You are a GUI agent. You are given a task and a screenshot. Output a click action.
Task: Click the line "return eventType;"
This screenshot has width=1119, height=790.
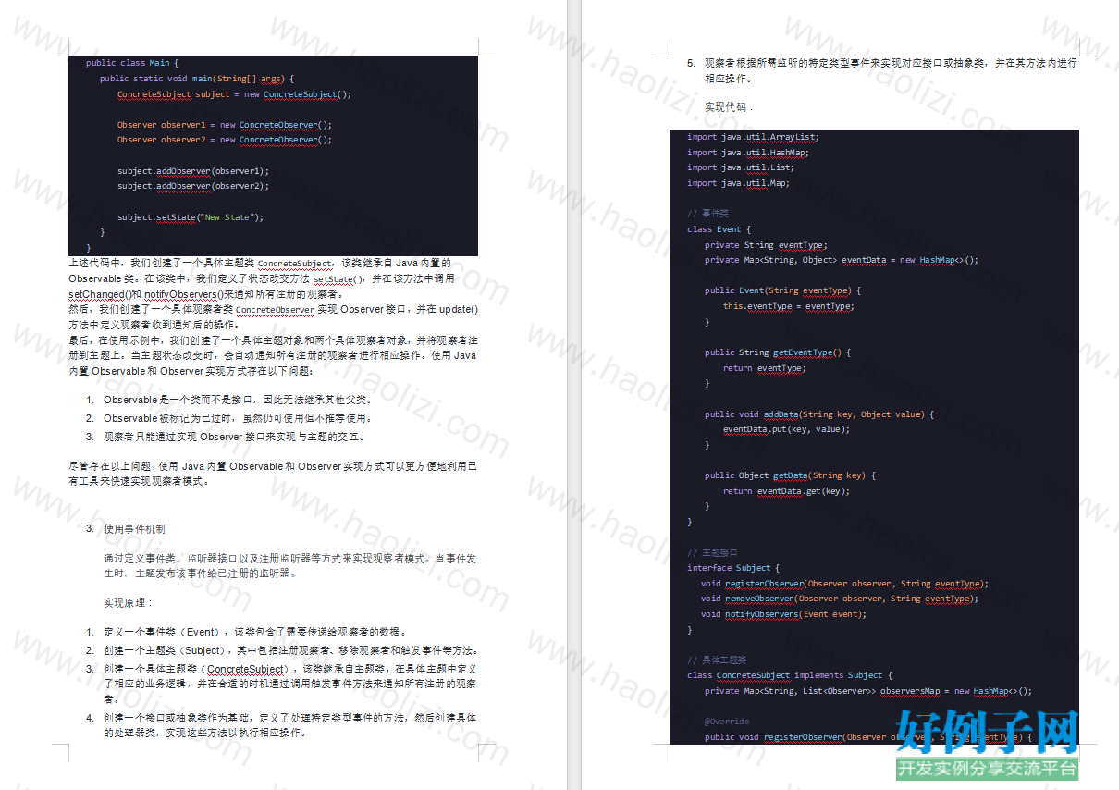[x=765, y=368]
